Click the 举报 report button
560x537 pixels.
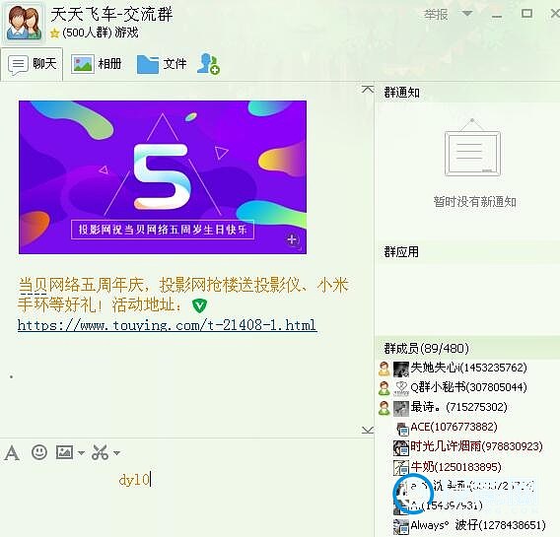click(x=436, y=15)
